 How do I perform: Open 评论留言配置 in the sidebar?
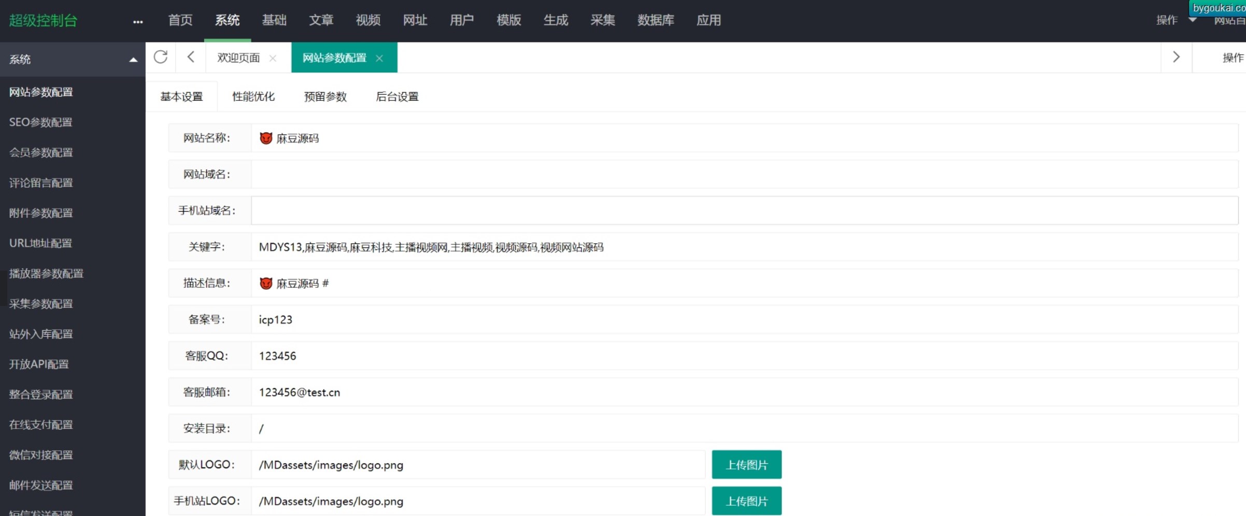(x=41, y=183)
